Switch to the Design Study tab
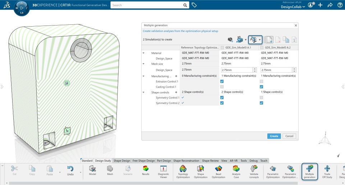345x185 pixels. tap(103, 161)
